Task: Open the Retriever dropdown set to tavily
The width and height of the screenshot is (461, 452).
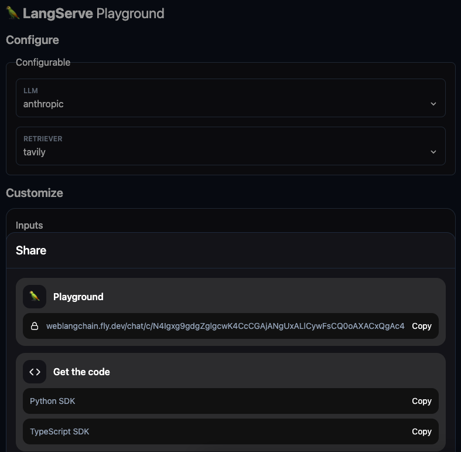Action: click(231, 146)
